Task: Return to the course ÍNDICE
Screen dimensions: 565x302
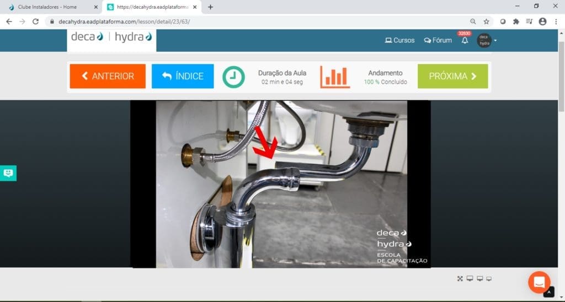Action: 183,76
